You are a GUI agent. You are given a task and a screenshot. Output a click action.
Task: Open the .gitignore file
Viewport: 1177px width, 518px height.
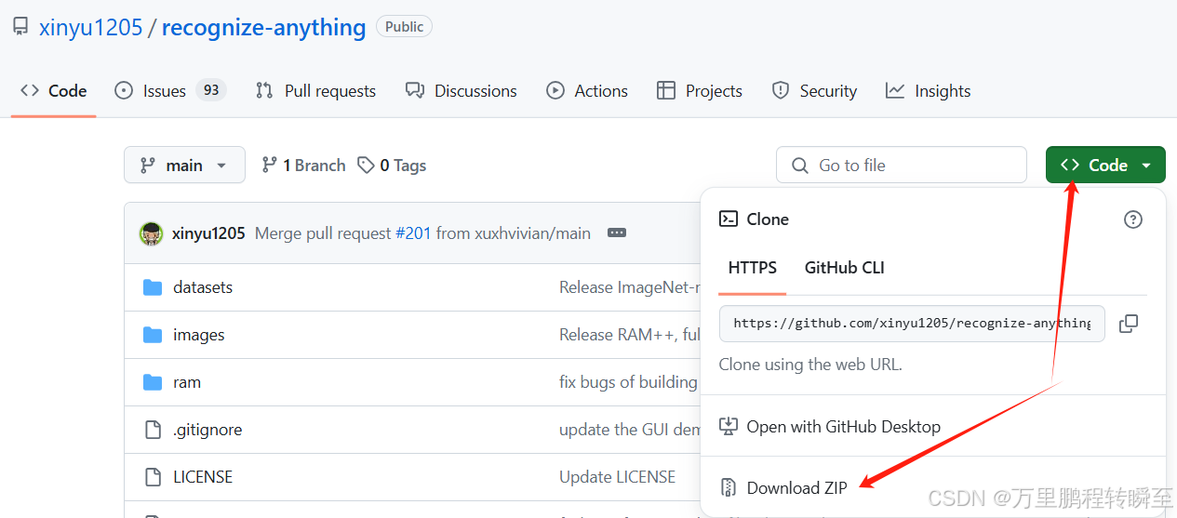(207, 430)
